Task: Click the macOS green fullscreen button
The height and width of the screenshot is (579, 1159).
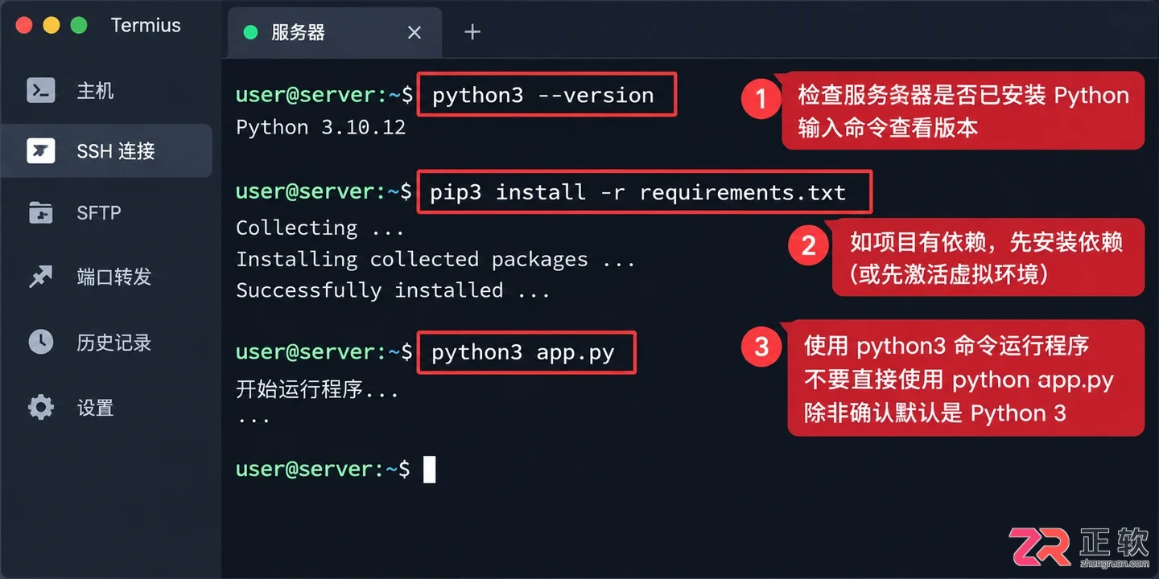Action: pyautogui.click(x=79, y=25)
